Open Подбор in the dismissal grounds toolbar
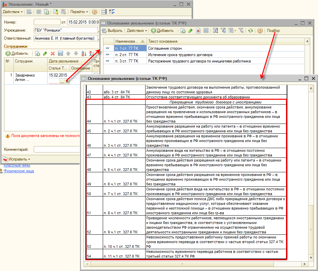Screen dimensions: 318x271 pos(273,31)
